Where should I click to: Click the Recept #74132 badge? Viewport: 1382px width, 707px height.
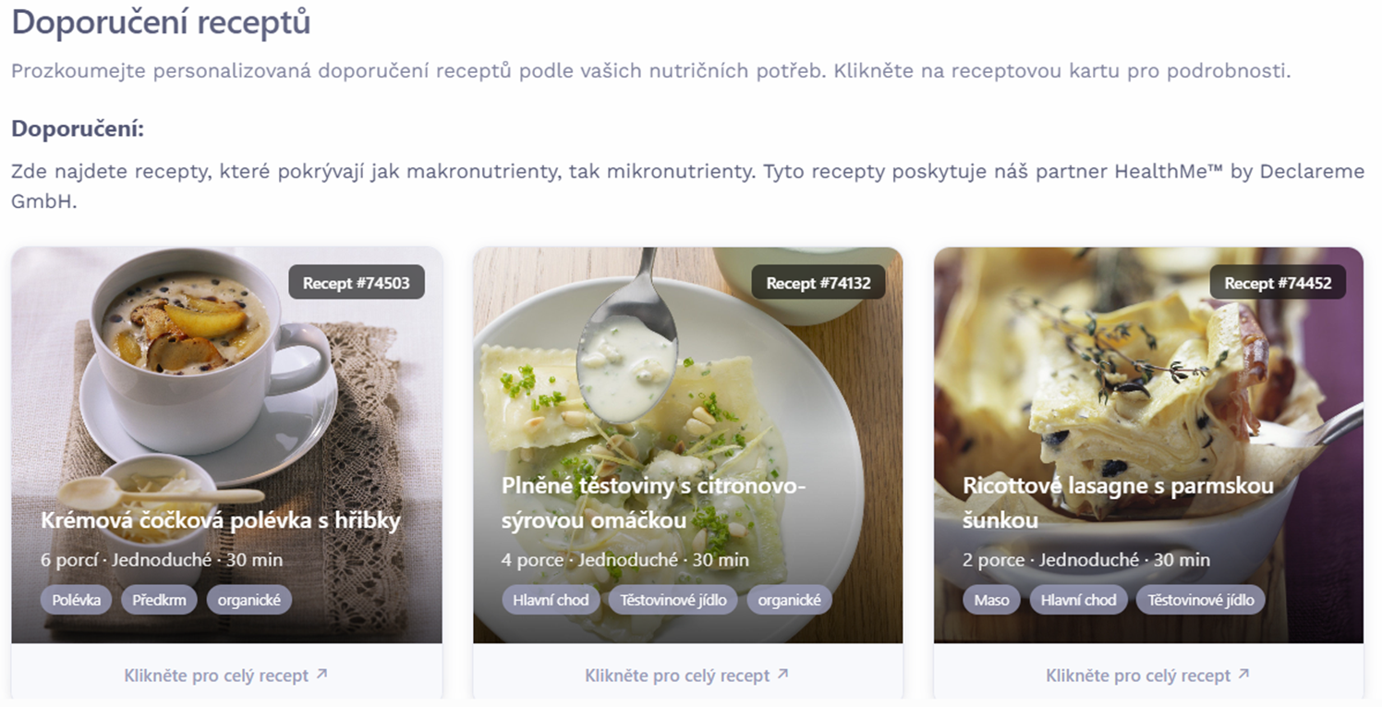tap(818, 283)
